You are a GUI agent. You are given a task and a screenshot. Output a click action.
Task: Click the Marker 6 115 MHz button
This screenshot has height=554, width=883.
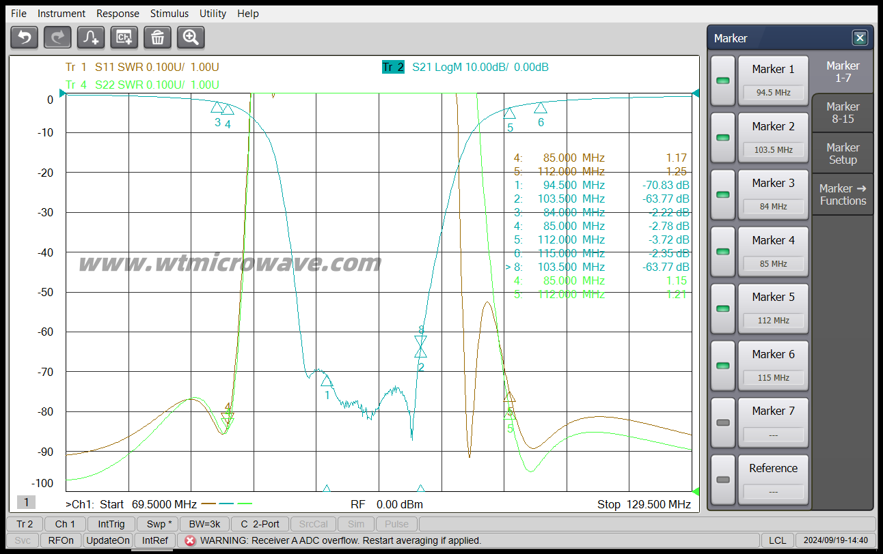point(773,366)
